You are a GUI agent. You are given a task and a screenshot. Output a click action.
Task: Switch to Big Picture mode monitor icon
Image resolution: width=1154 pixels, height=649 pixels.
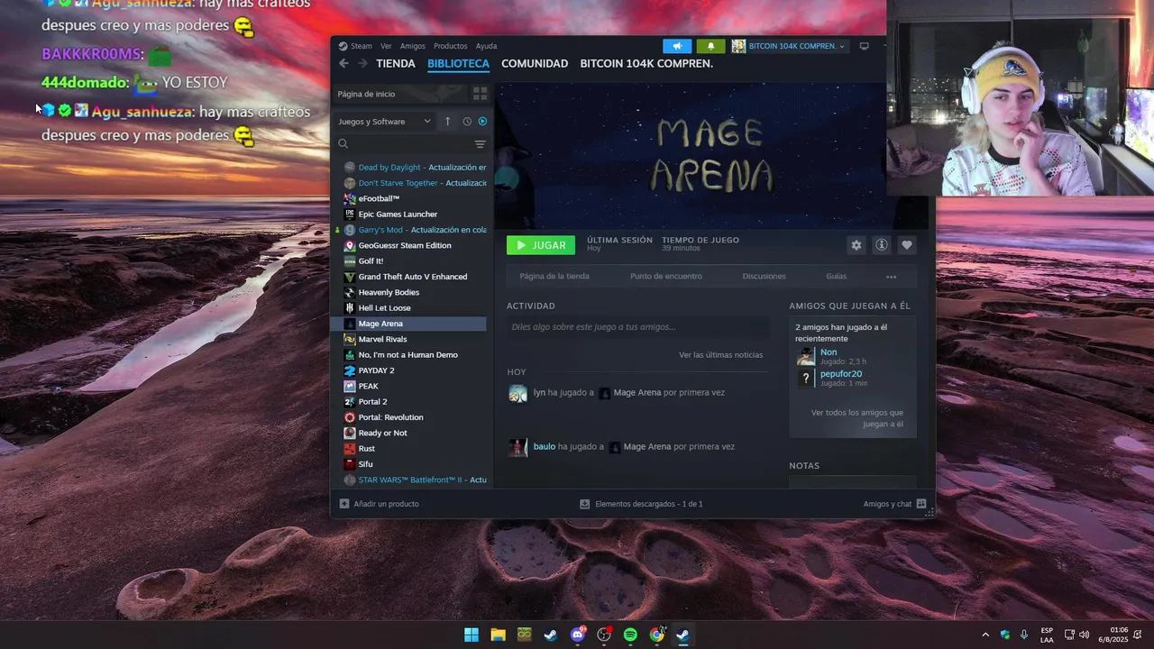point(864,46)
